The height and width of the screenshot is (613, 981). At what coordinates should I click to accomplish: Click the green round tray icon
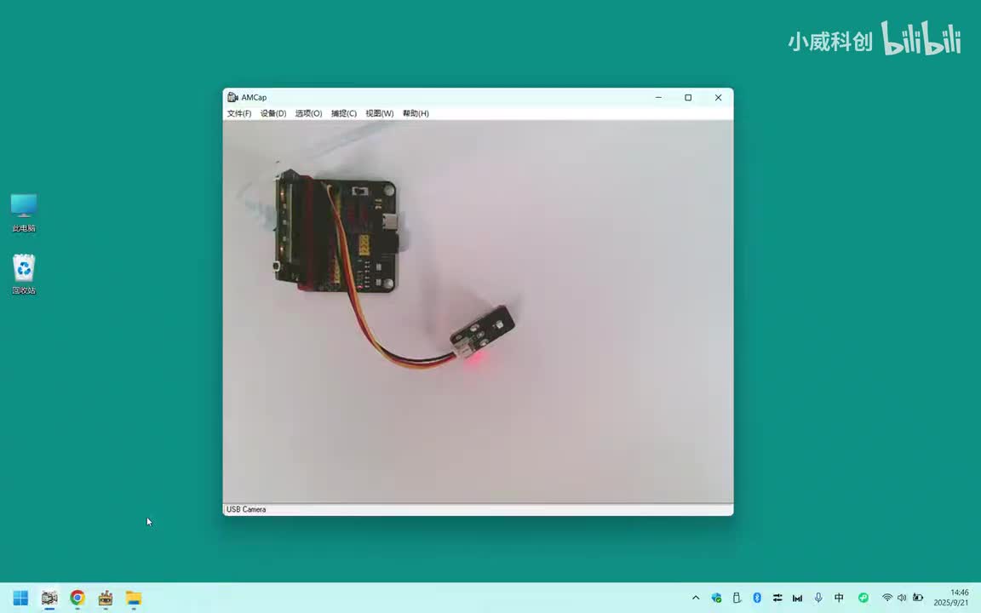[x=863, y=598]
